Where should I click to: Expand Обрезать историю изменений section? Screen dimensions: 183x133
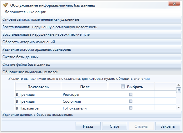tap(91, 42)
